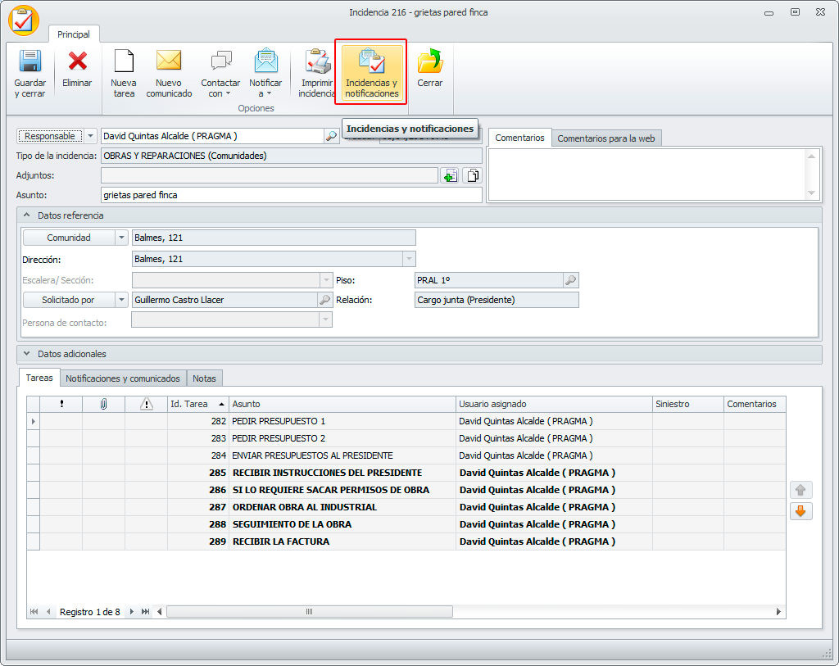Image resolution: width=839 pixels, height=666 pixels.
Task: Click the Asunto input field
Action: coord(291,195)
